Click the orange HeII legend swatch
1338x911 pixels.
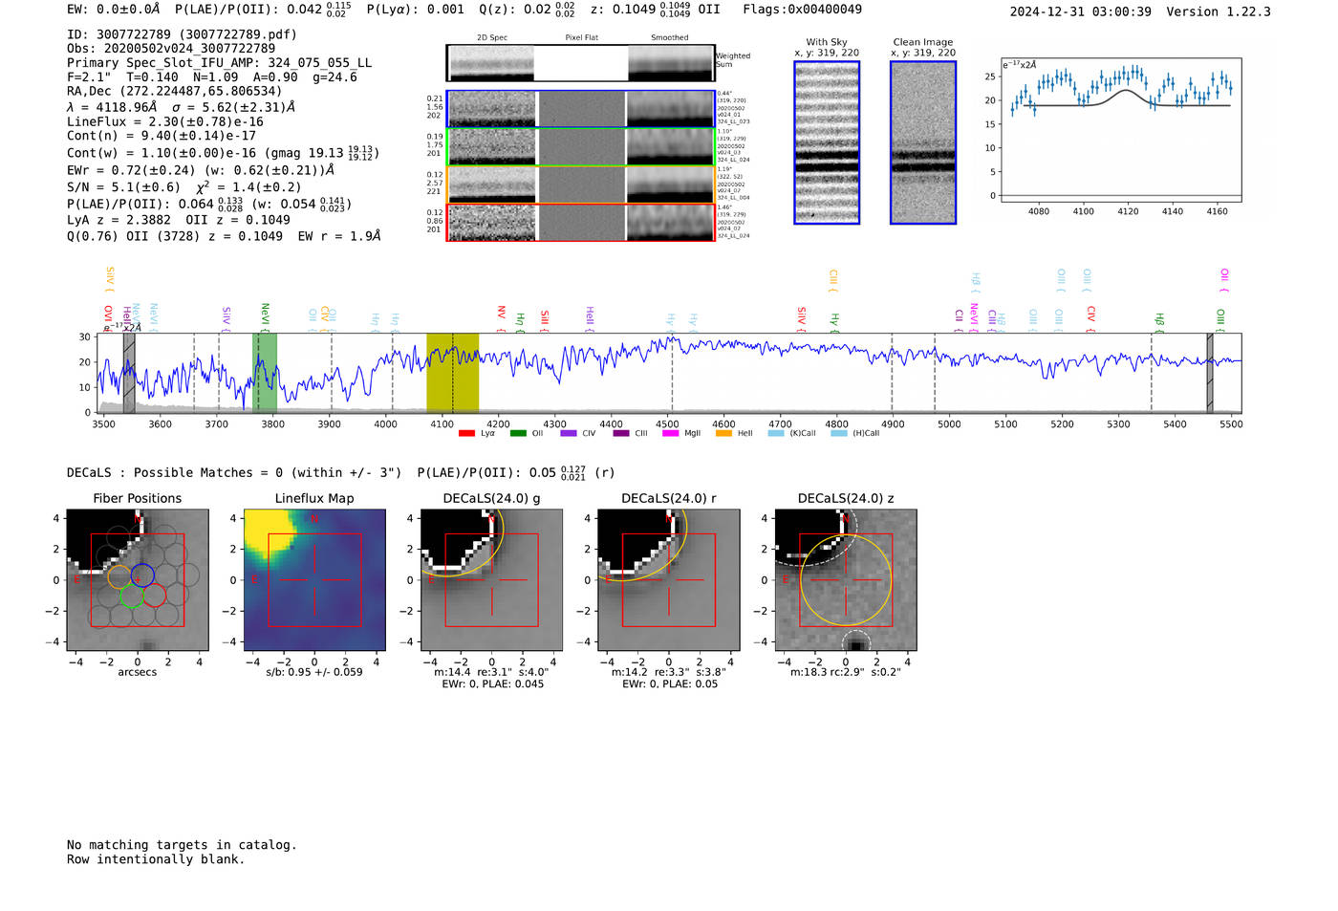pyautogui.click(x=723, y=433)
